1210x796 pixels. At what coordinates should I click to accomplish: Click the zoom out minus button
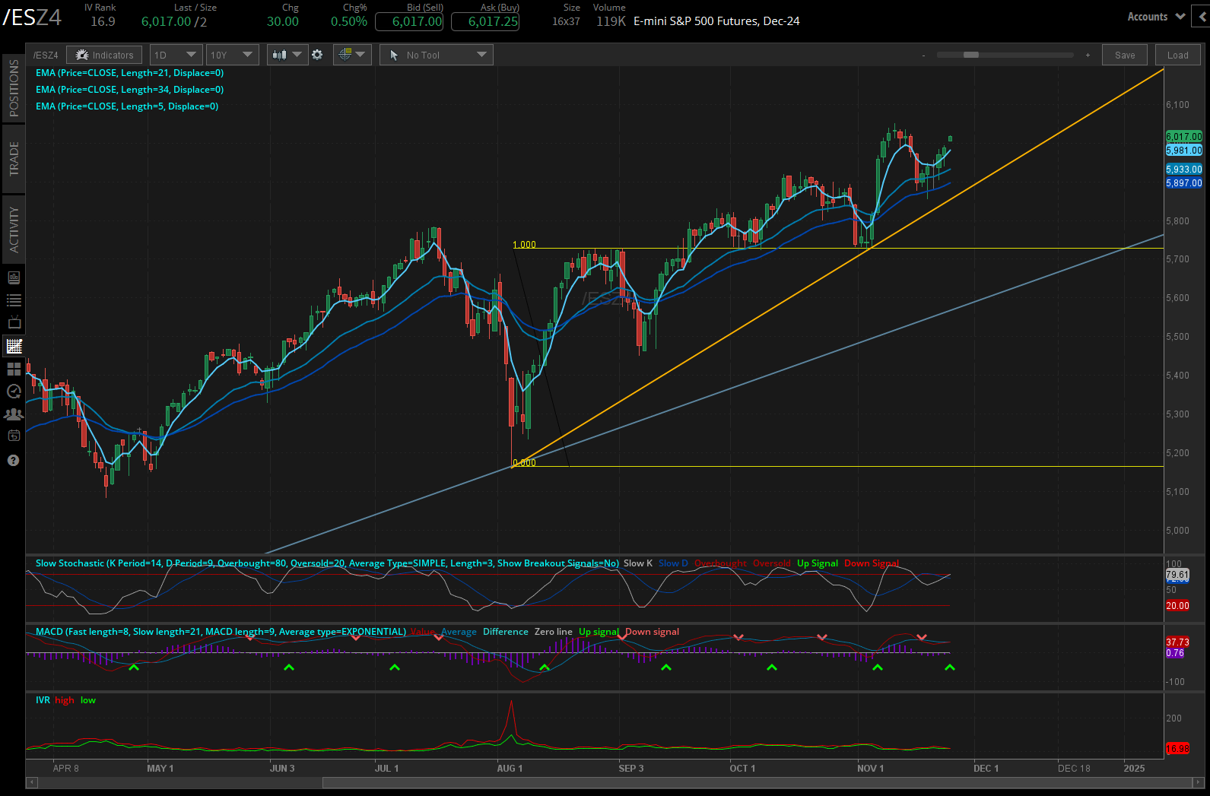[923, 55]
